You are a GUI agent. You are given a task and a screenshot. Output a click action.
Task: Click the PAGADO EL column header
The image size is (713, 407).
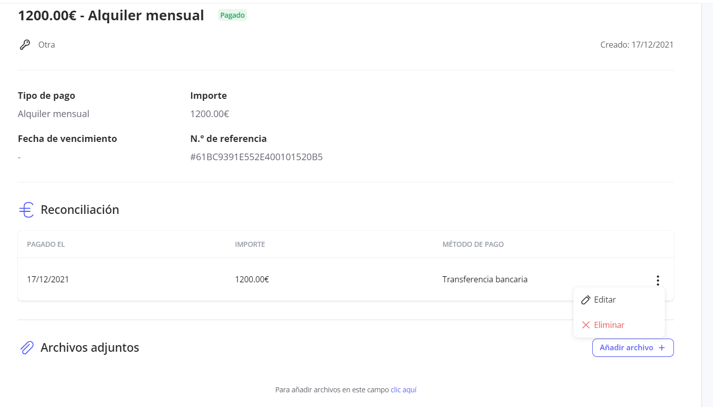pos(46,244)
